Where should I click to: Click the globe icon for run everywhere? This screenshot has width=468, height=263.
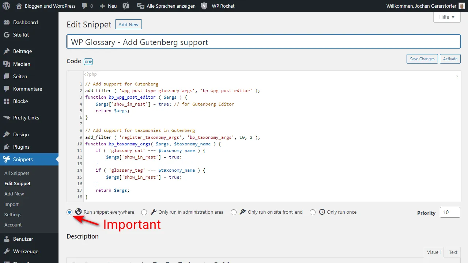[78, 211]
